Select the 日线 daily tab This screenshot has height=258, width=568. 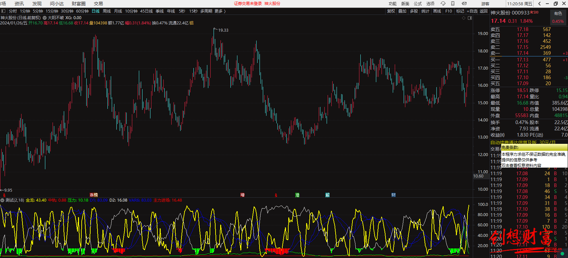[96, 11]
